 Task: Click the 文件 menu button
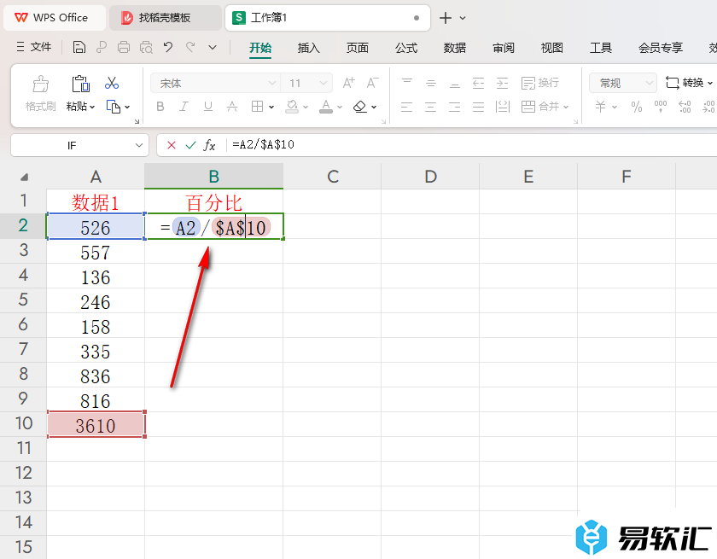[34, 48]
